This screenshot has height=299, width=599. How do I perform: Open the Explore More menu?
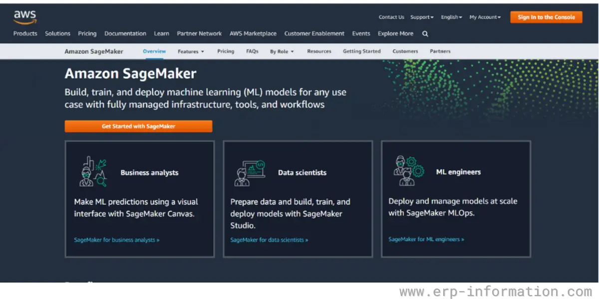tap(395, 33)
